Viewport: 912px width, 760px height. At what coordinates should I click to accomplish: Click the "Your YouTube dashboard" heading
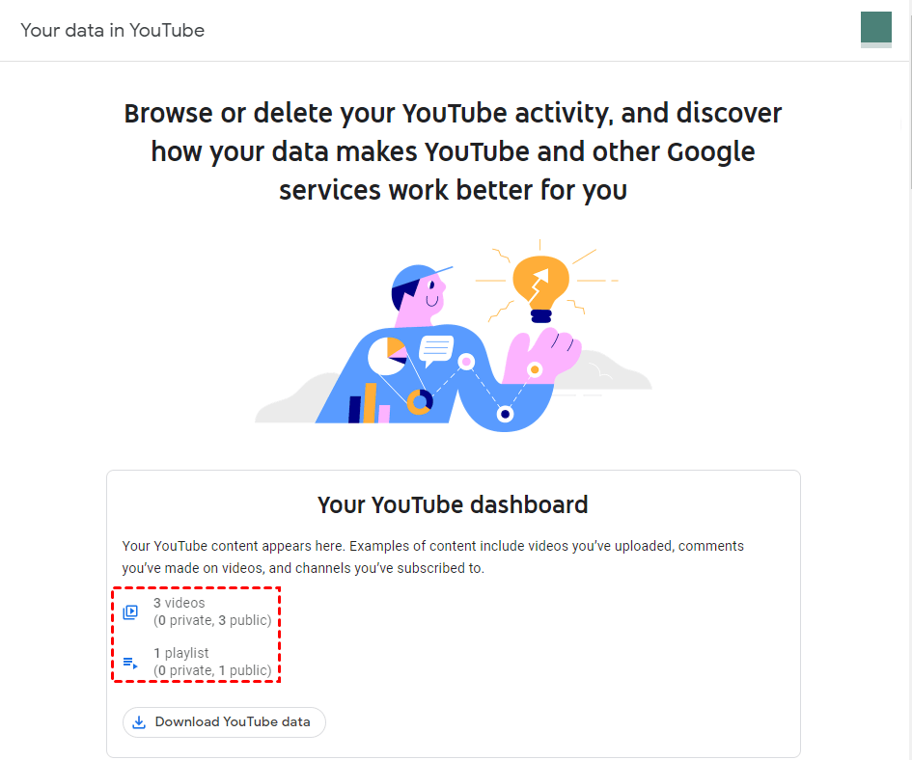453,504
